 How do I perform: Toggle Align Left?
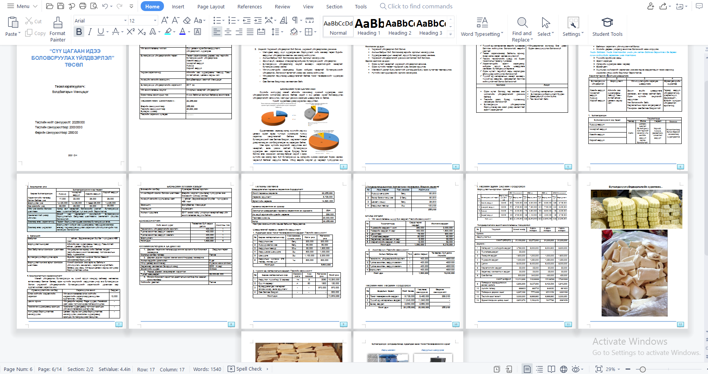217,32
